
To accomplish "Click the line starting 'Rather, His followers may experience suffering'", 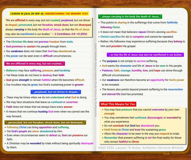I will (143, 41).
